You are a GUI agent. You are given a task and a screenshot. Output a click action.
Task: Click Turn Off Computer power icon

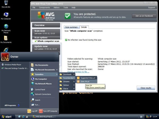pyautogui.click(x=41, y=111)
